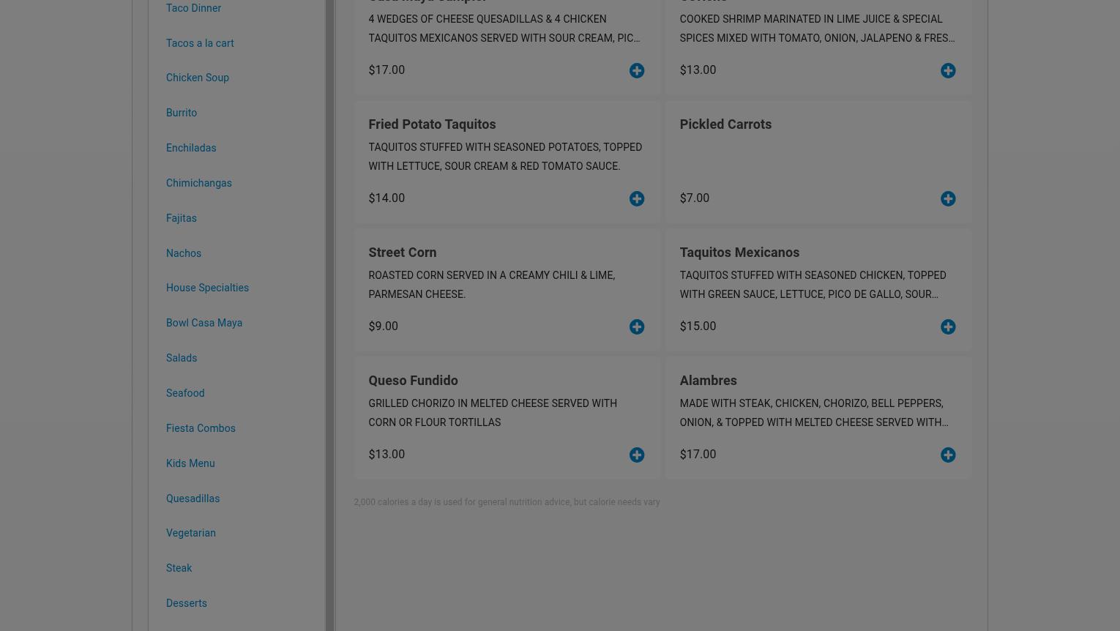The height and width of the screenshot is (631, 1120).
Task: Add Fried Potato Taquitos to order
Action: coord(637,198)
